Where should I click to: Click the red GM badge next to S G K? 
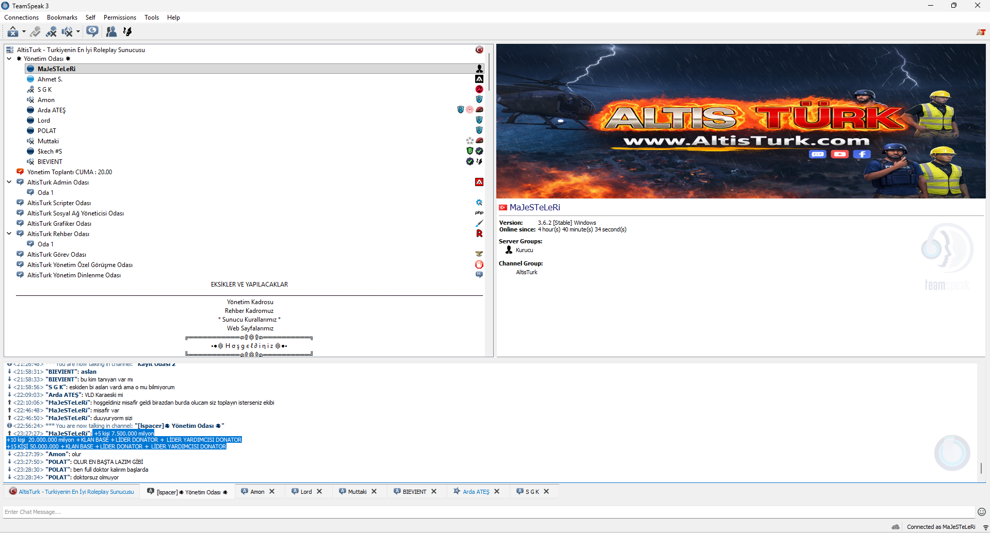coord(479,89)
